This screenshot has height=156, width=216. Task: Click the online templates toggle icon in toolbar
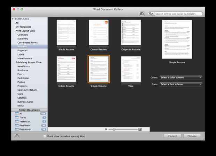pos(142,14)
